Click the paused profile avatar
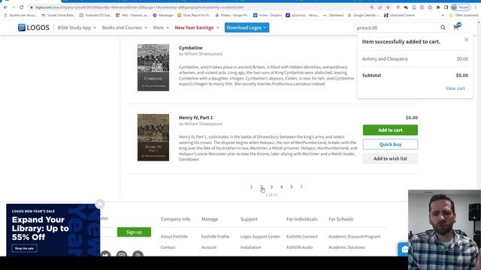Image resolution: width=481 pixels, height=270 pixels. [461, 7]
